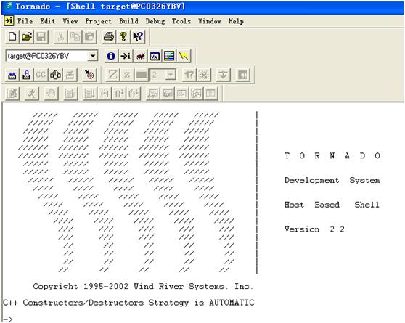Open the Build menu
The width and height of the screenshot is (405, 323).
pyautogui.click(x=128, y=21)
